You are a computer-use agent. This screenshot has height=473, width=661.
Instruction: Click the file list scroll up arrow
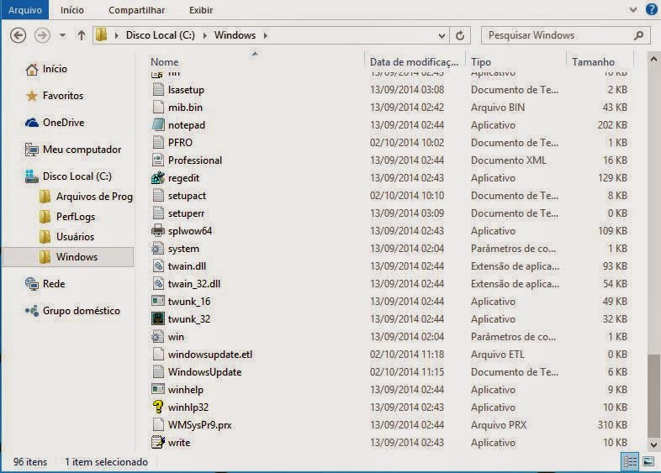pos(653,60)
